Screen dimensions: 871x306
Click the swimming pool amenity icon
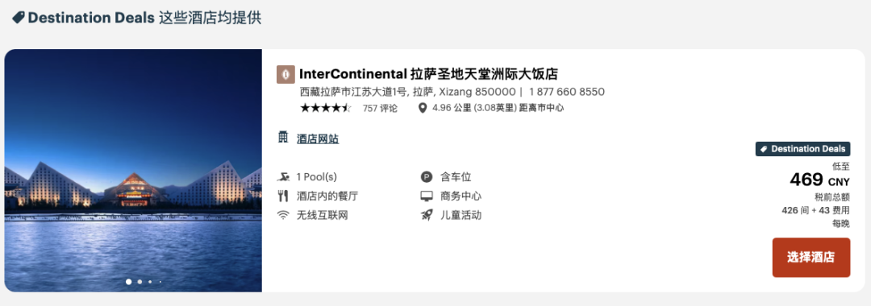point(283,177)
